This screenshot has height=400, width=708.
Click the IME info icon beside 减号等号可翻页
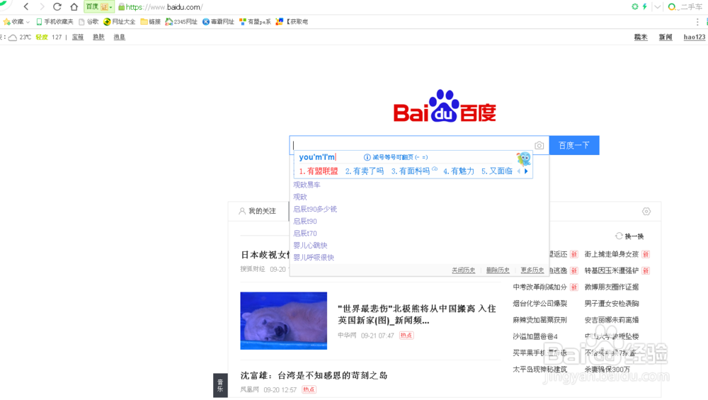click(x=367, y=157)
